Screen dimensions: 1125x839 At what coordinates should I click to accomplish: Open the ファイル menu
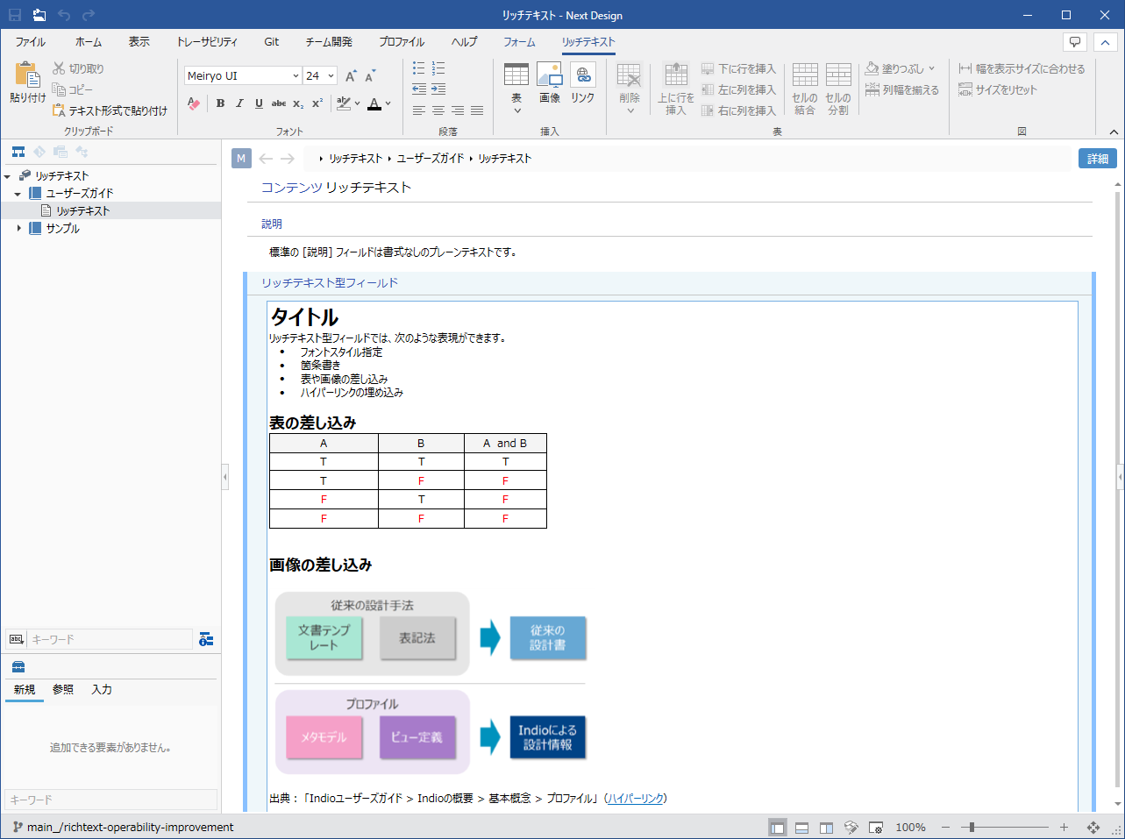coord(30,42)
